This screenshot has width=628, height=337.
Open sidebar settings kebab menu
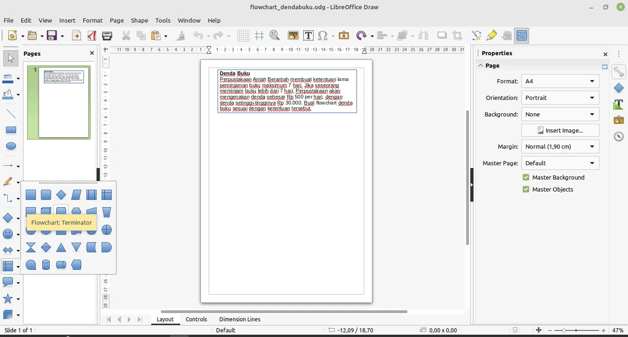pyautogui.click(x=619, y=54)
